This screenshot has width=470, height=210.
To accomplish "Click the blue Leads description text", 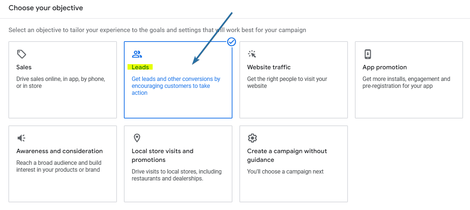I will click(176, 86).
